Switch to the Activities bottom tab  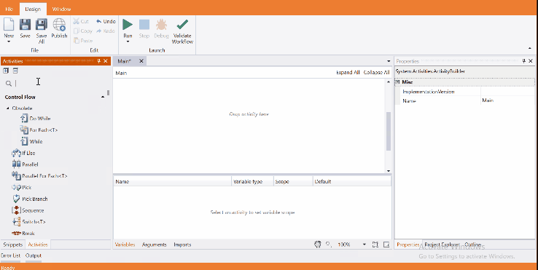38,245
